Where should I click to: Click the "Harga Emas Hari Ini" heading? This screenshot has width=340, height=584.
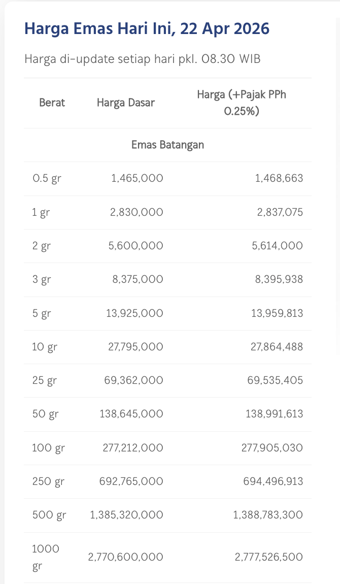pyautogui.click(x=147, y=28)
